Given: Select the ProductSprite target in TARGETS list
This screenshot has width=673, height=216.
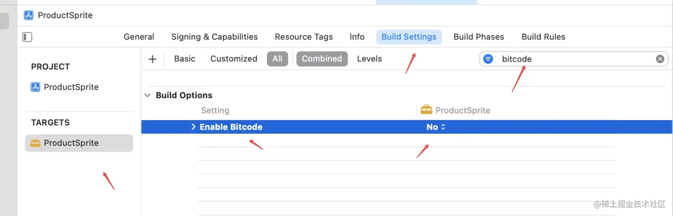Looking at the screenshot, I should (79, 143).
